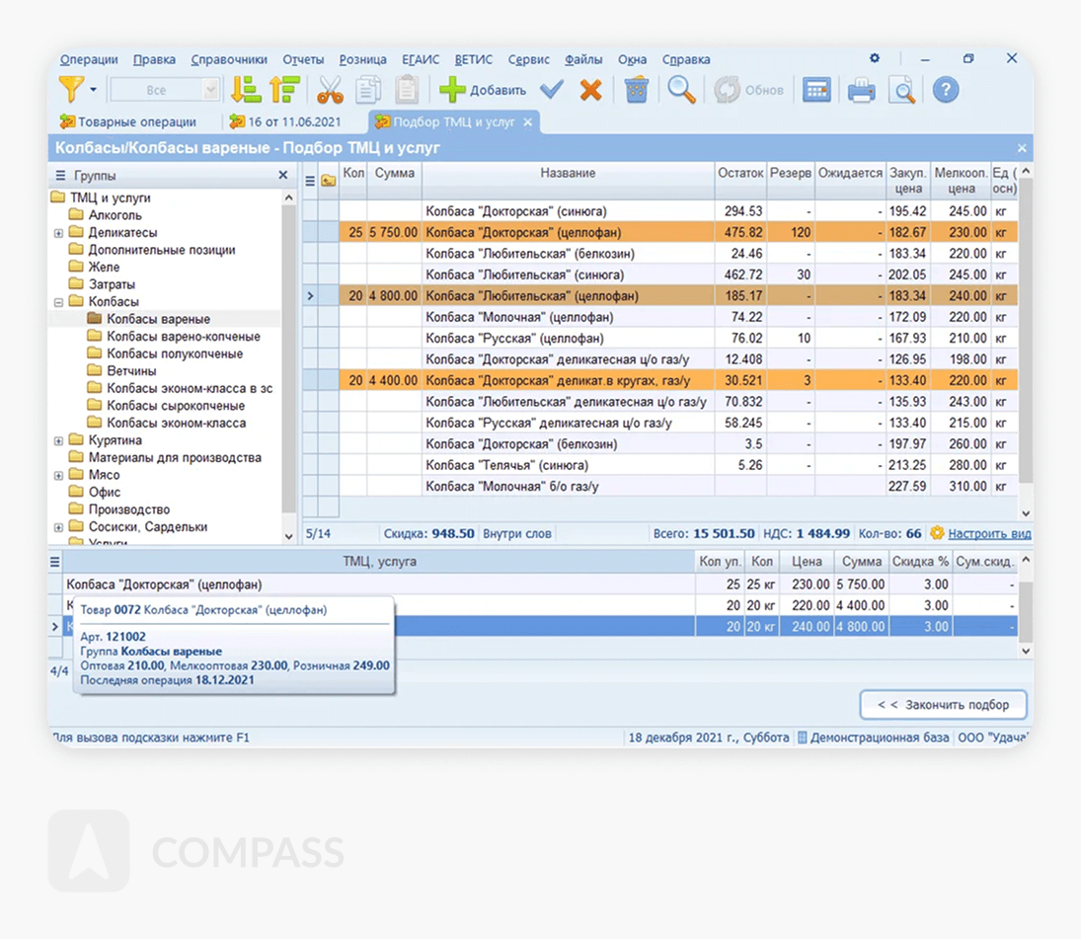Collapse the Колбасы tree node
Image resolution: width=1081 pixels, height=939 pixels.
[58, 302]
